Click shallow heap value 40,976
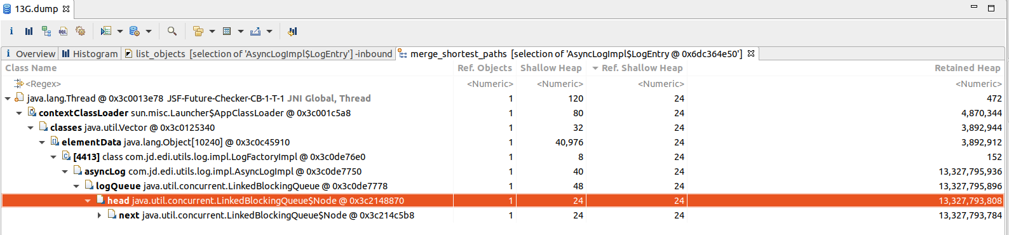The width and height of the screenshot is (1009, 235). coord(569,142)
